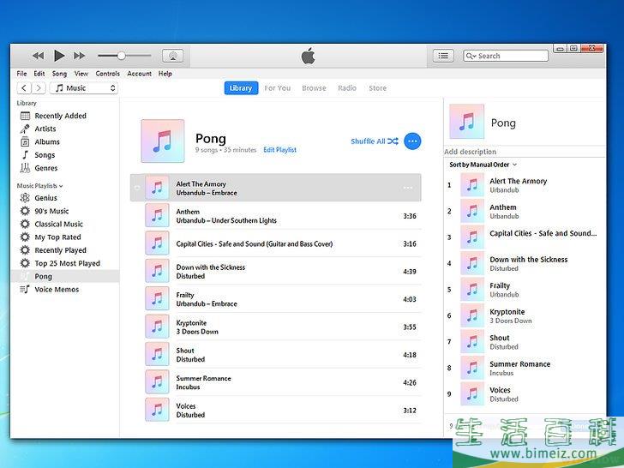624x468 pixels.
Task: Select Alert The Armory in right panel
Action: (525, 185)
